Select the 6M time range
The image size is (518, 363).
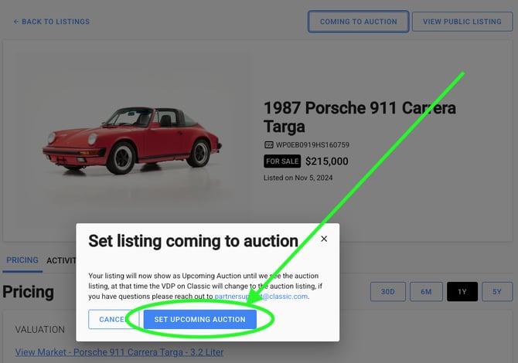pyautogui.click(x=425, y=292)
